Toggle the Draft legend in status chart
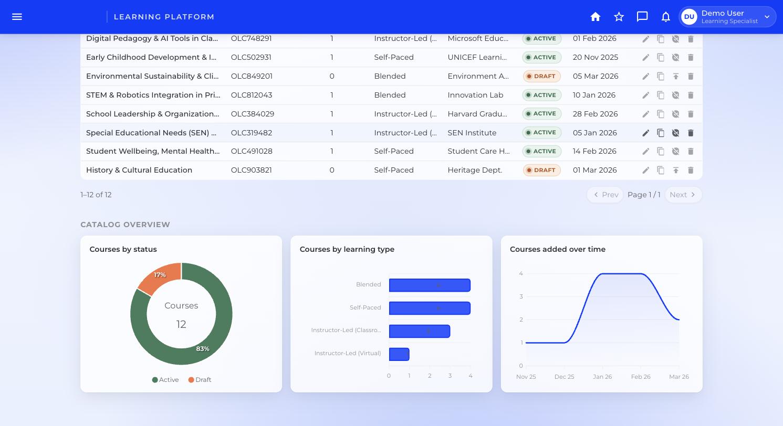 tap(200, 380)
